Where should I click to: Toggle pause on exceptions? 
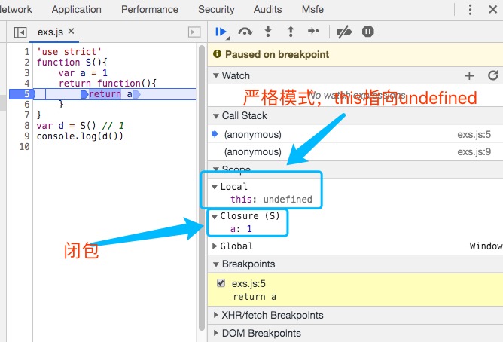[367, 32]
